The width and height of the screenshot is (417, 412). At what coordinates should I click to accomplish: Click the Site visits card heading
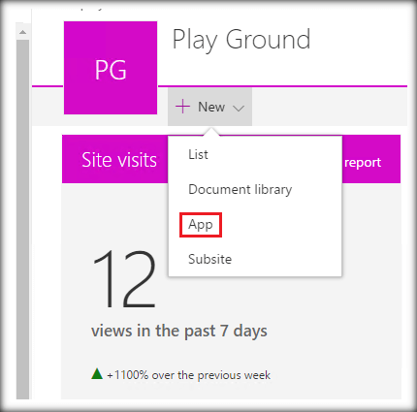click(x=119, y=160)
